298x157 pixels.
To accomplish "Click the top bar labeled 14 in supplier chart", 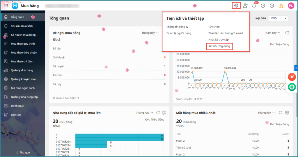I will click(120, 136).
